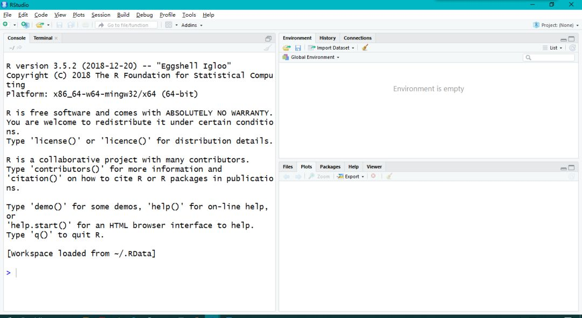Viewport: 582px width, 318px height.
Task: Open the View menu
Action: click(x=60, y=15)
